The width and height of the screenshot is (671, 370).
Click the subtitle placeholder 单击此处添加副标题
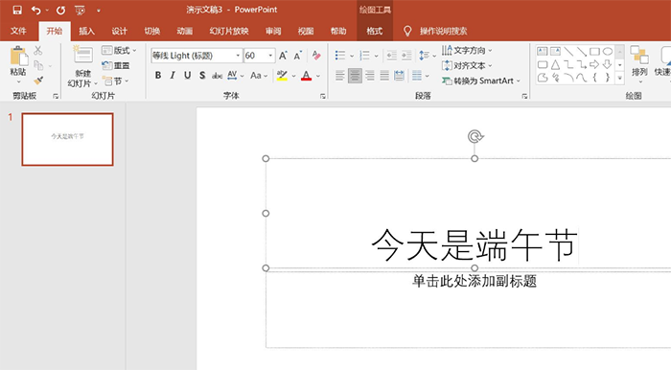click(x=474, y=281)
